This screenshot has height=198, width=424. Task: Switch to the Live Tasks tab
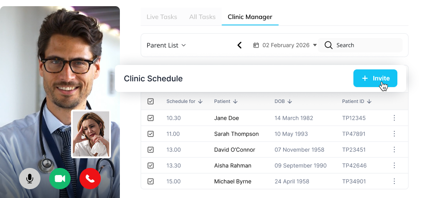[162, 17]
